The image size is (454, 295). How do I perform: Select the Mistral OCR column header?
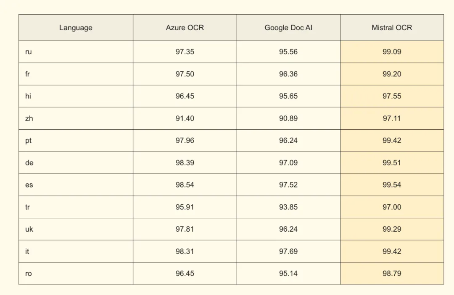click(392, 28)
